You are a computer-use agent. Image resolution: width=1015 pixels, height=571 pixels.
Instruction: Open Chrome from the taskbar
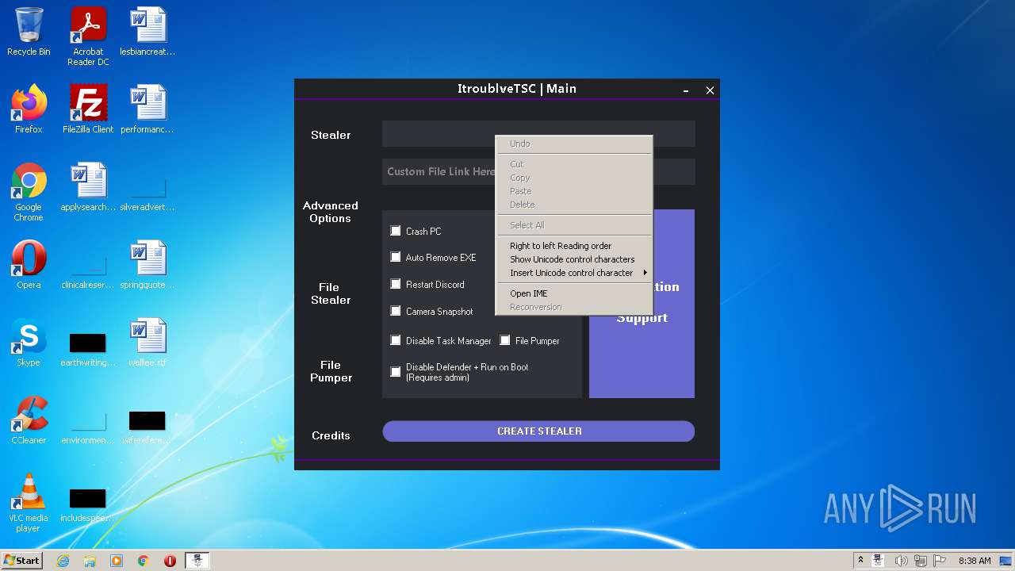point(144,561)
